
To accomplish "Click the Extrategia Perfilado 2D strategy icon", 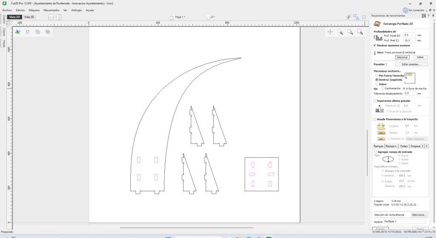I will point(377,23).
